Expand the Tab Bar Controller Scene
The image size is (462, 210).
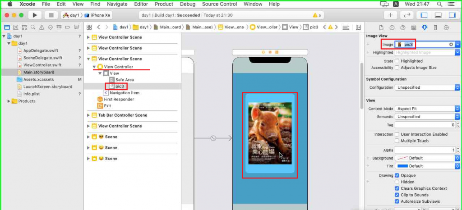tap(88, 115)
